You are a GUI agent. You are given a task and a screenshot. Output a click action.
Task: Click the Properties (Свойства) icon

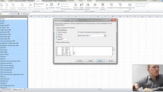tap(35, 6)
